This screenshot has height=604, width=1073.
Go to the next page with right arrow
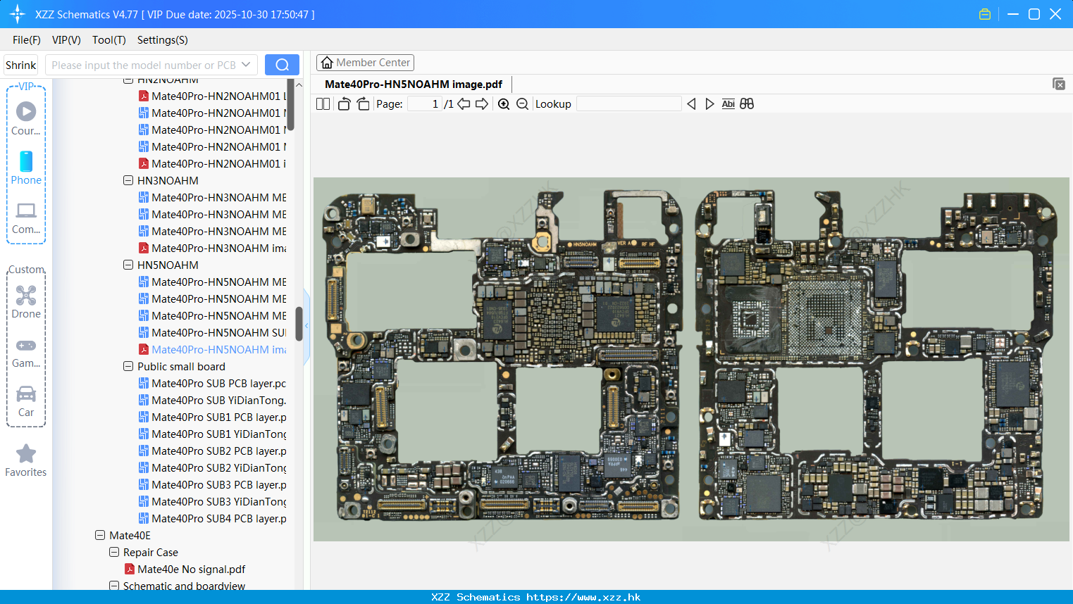482,104
